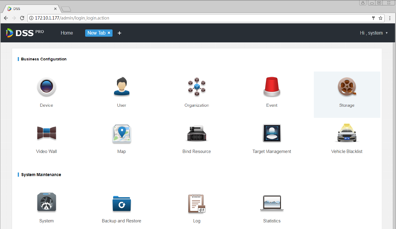Open a new browser tab
Image resolution: width=396 pixels, height=229 pixels.
tap(66, 9)
